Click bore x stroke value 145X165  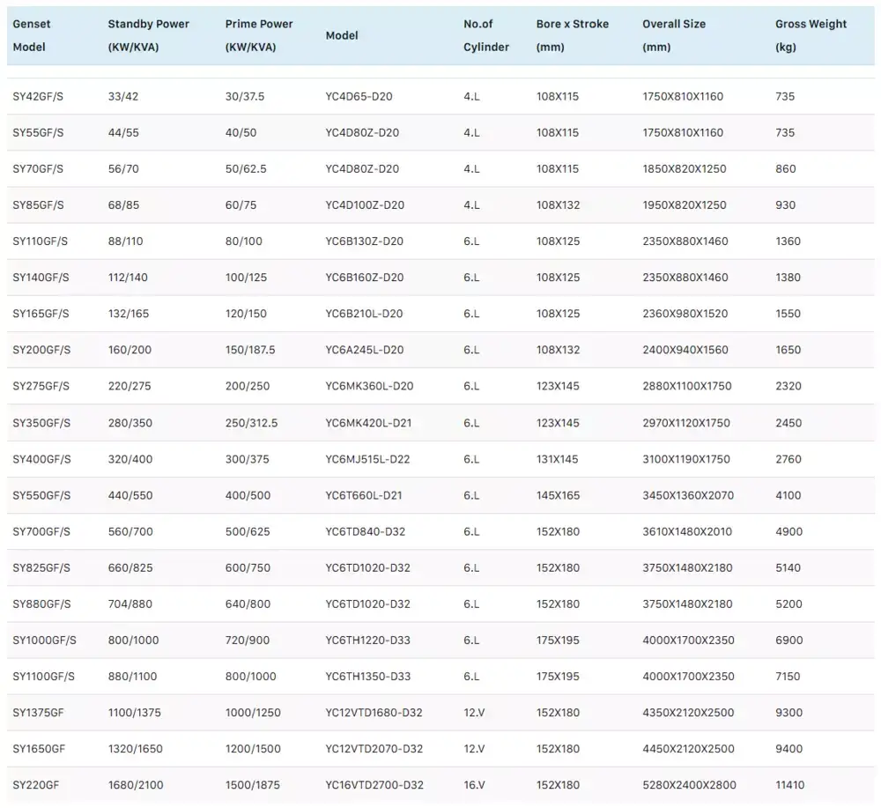pos(558,495)
